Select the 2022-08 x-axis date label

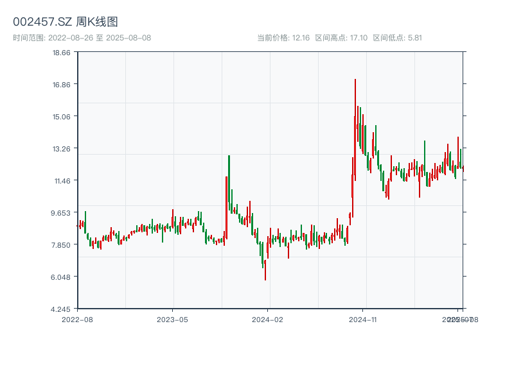coord(77,319)
